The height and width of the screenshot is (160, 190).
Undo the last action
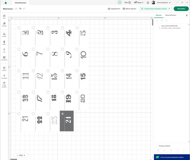pyautogui.click(x=20, y=9)
